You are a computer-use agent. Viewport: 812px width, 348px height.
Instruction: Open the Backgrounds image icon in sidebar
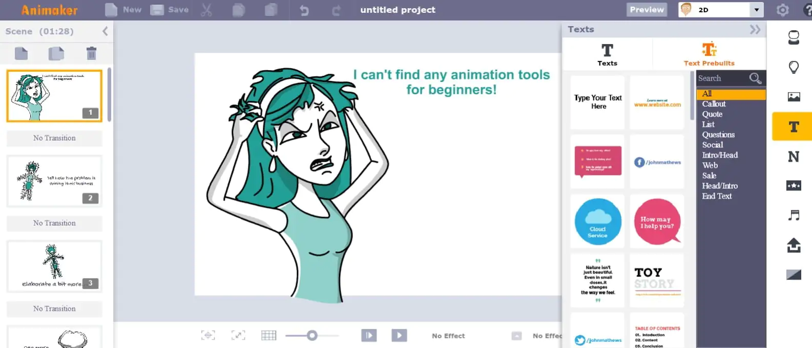point(793,97)
